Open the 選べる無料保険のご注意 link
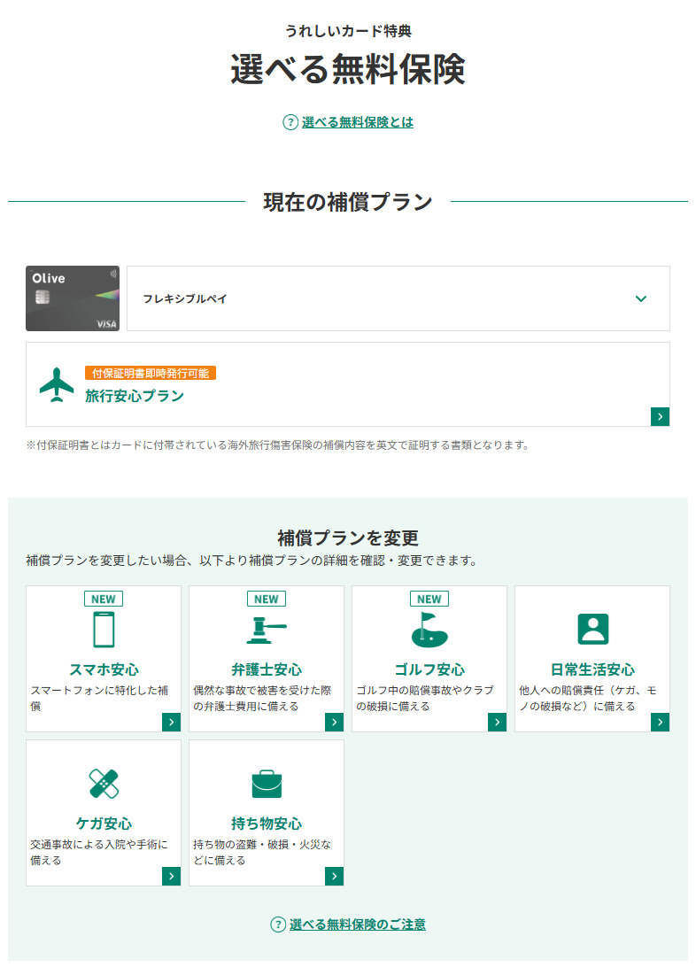Screen dimensions: 696x967 (x=357, y=924)
